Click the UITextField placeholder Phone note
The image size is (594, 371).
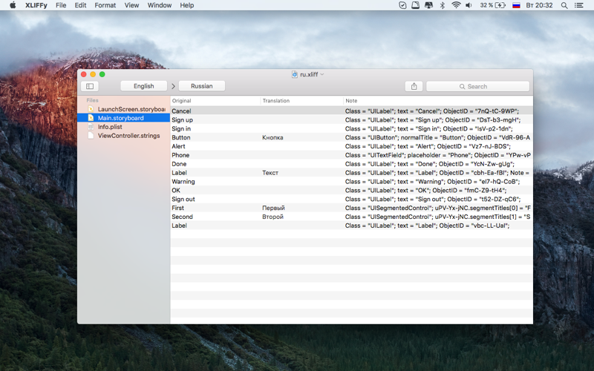tap(437, 155)
